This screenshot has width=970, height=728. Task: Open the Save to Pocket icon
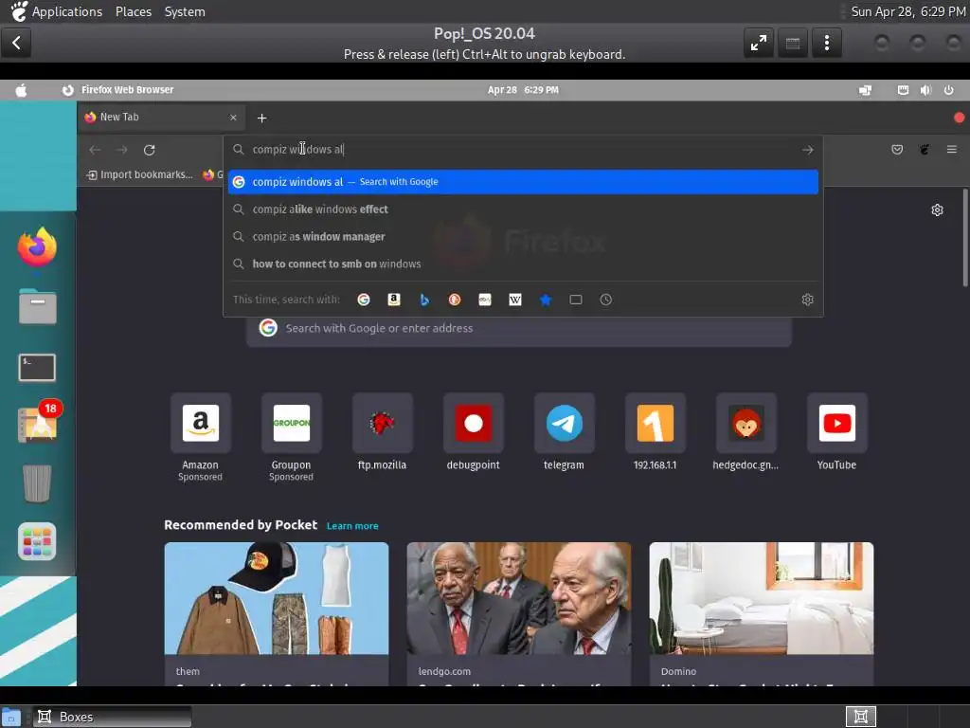[x=897, y=149]
